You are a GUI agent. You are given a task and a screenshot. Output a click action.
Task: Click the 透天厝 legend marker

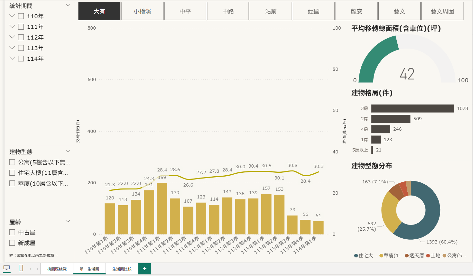tap(407, 256)
